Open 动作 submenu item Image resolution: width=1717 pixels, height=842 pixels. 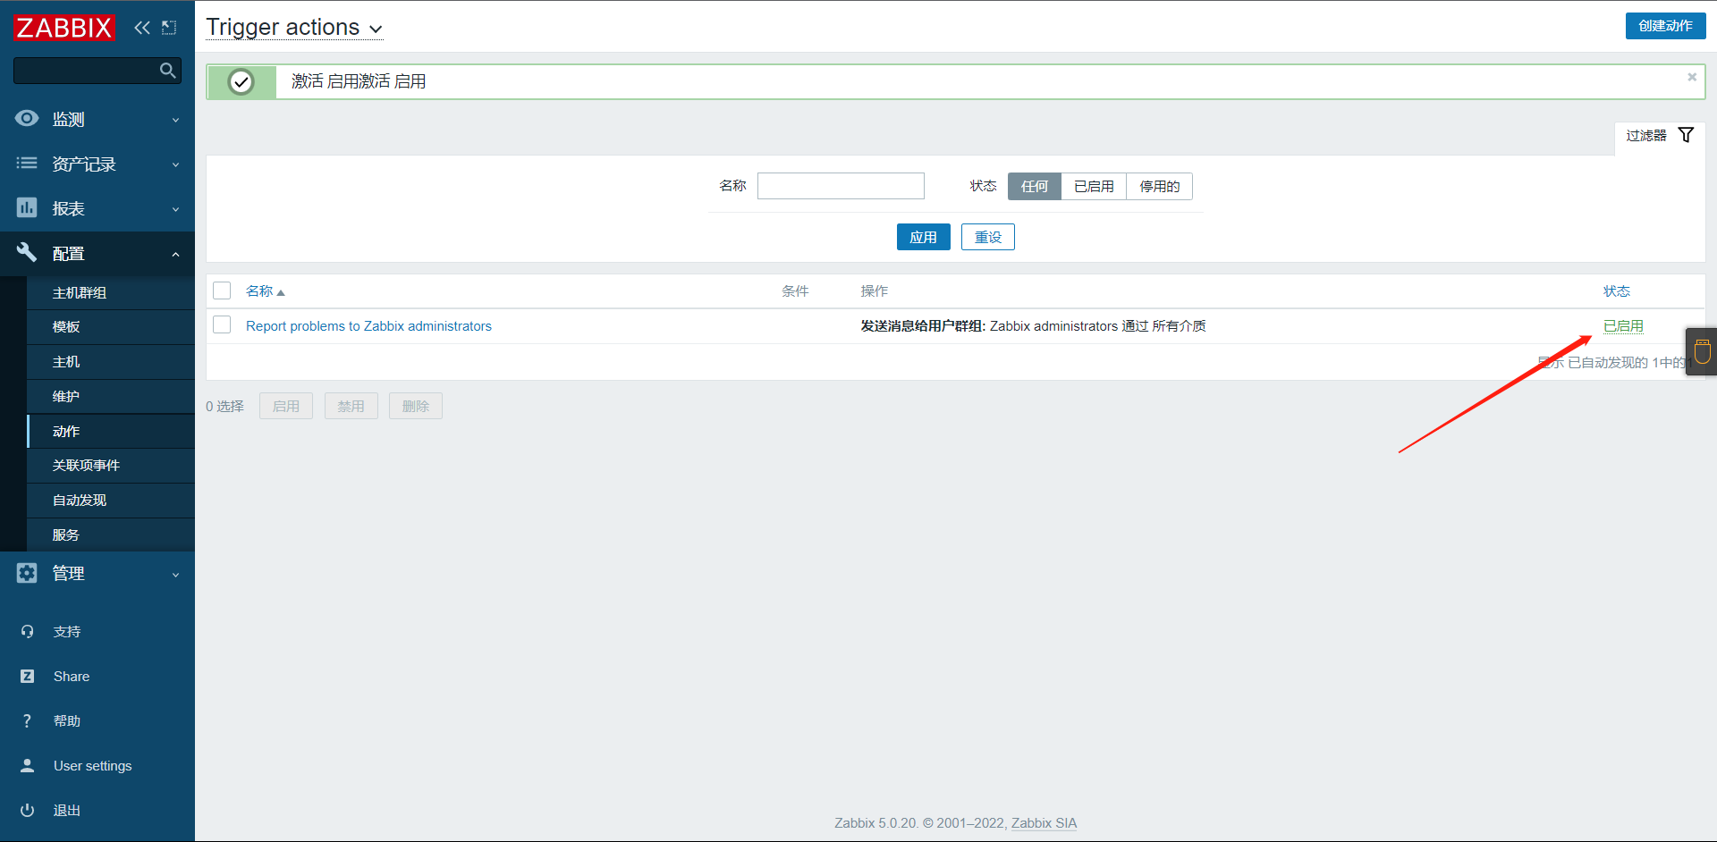point(66,432)
